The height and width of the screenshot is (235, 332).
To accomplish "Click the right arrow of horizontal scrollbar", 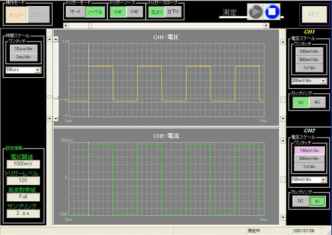I will click(267, 25).
